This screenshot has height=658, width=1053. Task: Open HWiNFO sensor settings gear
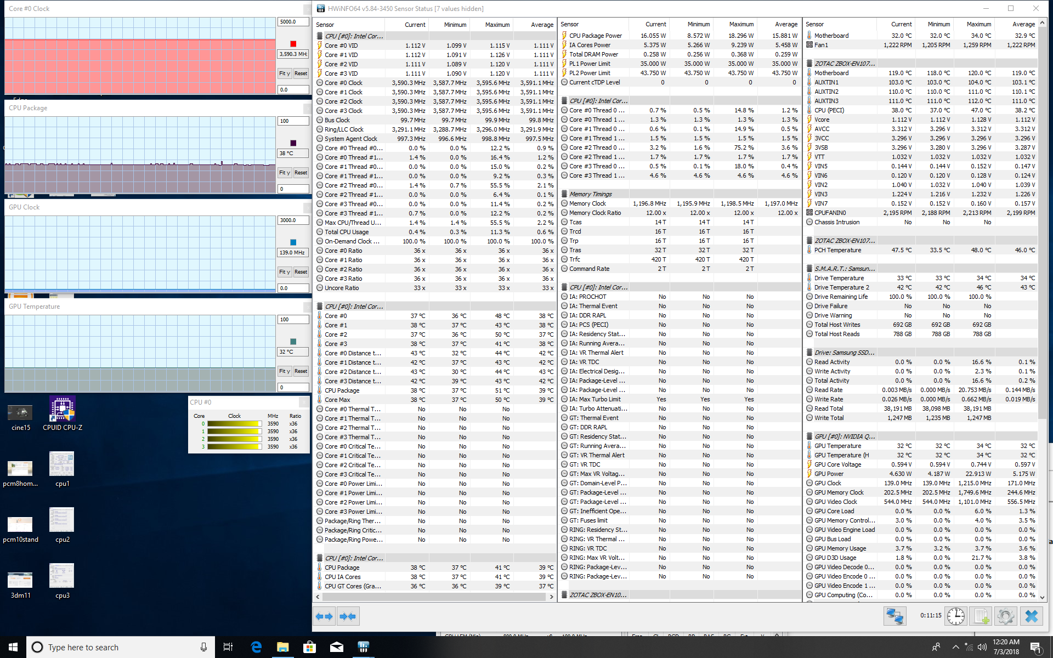tap(1006, 616)
